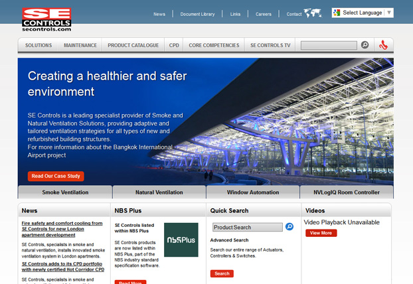Open the Hot Corridor CPD news article
Image resolution: width=413 pixels, height=284 pixels.
63,267
